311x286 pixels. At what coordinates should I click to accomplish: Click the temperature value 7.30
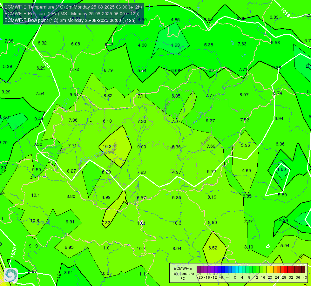(142, 121)
